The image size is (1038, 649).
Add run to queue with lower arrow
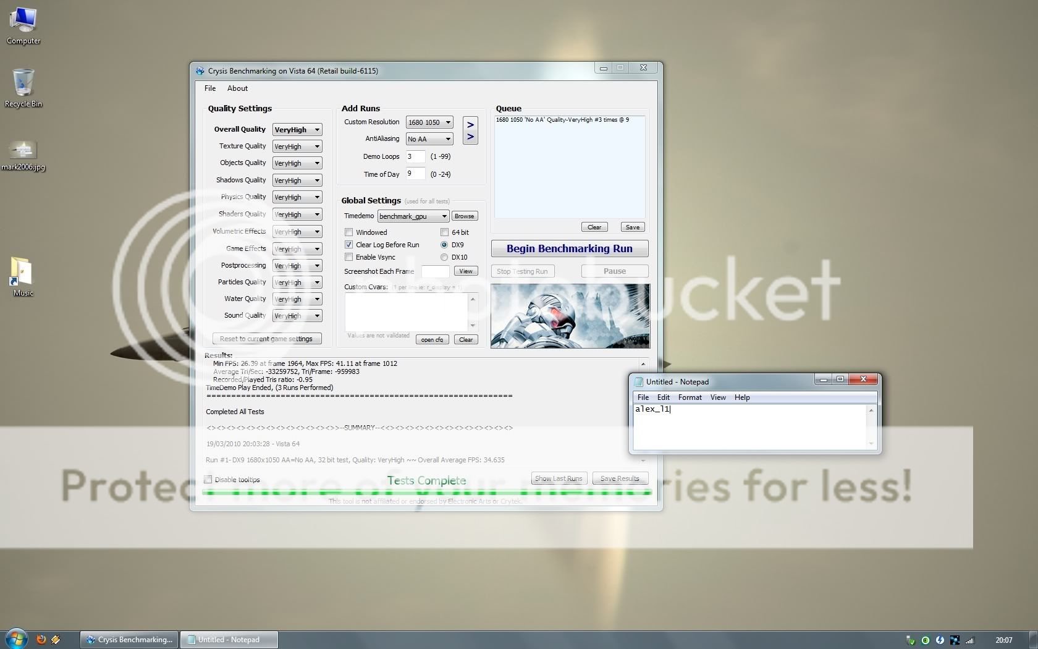pos(470,137)
